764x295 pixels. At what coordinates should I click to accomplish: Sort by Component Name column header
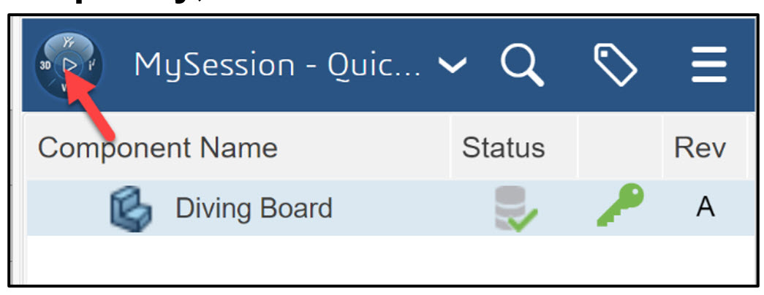click(x=158, y=148)
